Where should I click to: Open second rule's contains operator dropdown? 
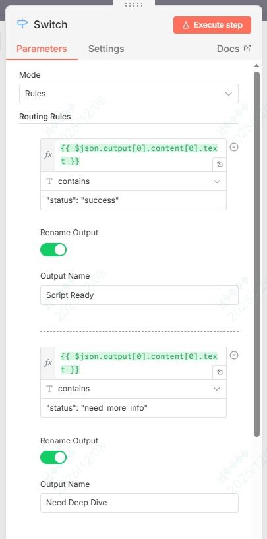coord(133,389)
